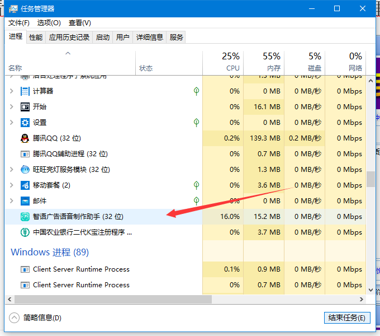This screenshot has height=336, width=380.
Task: Sort by the 内存 column header
Action: pos(264,63)
